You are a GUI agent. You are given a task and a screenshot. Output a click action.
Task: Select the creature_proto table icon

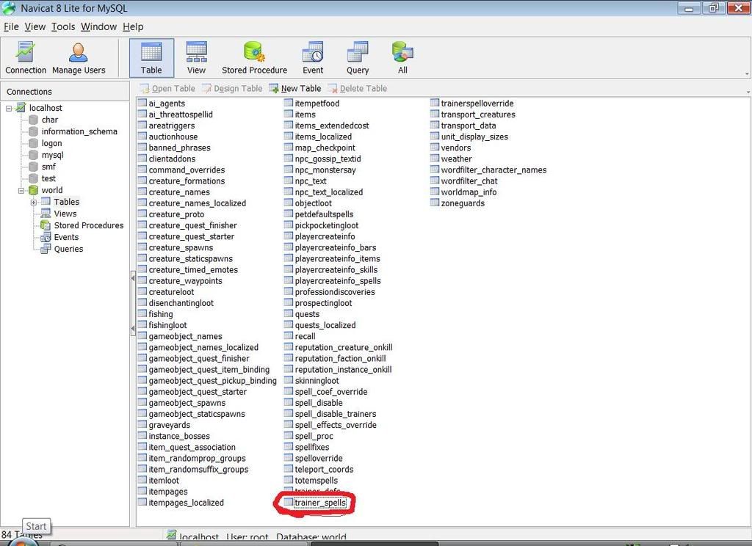click(142, 214)
